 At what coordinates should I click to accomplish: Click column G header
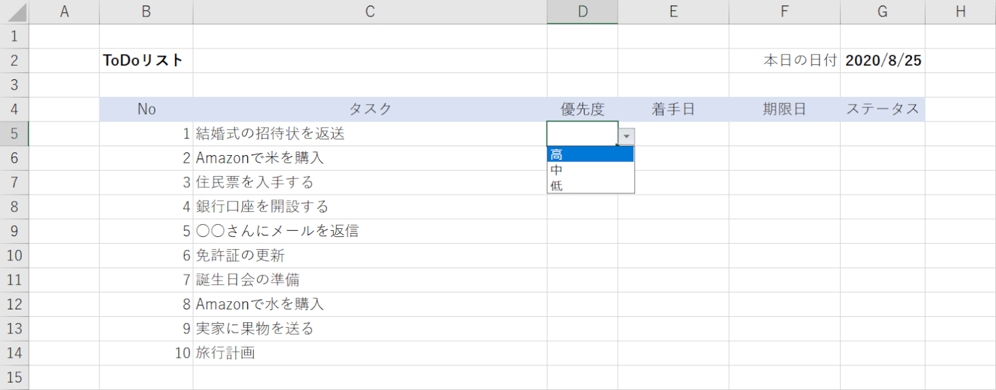(882, 12)
